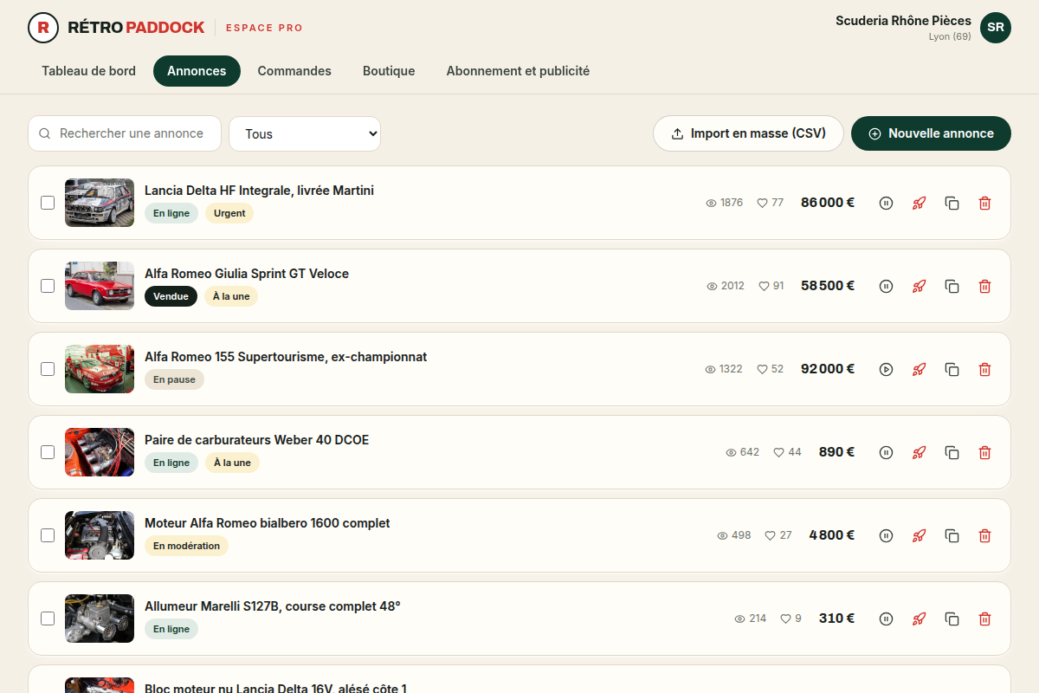Open Abonnement et publicité tab
This screenshot has height=693, width=1039.
pos(518,71)
